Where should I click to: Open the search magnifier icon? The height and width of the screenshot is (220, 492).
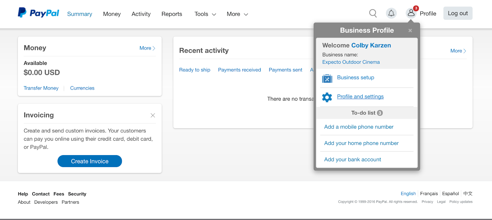click(x=373, y=13)
